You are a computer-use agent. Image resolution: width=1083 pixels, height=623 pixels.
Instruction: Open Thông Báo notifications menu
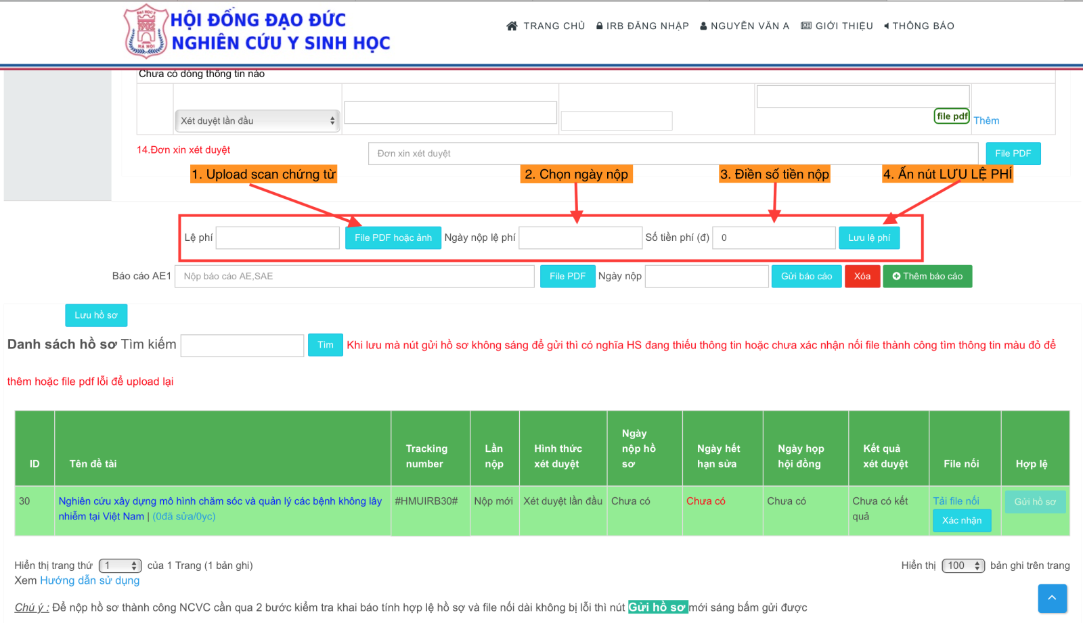tap(919, 26)
